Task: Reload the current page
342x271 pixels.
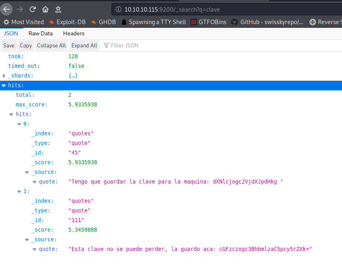Action: (x=33, y=9)
